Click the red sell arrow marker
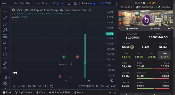Image resolution: width=175 pixels, height=95 pixels. click(x=77, y=57)
